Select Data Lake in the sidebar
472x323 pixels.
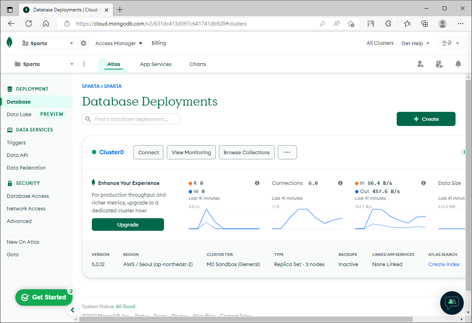pyautogui.click(x=19, y=114)
